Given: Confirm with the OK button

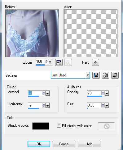Looking at the screenshot, I should [x=39, y=144].
